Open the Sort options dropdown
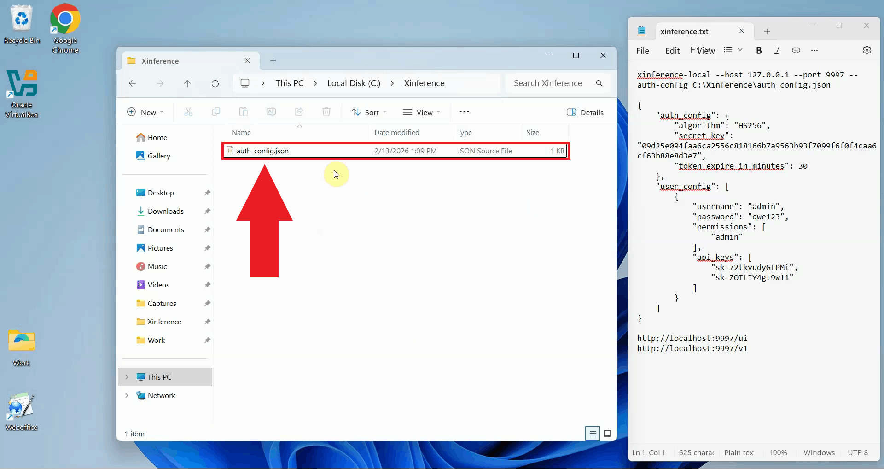This screenshot has width=884, height=469. 368,111
